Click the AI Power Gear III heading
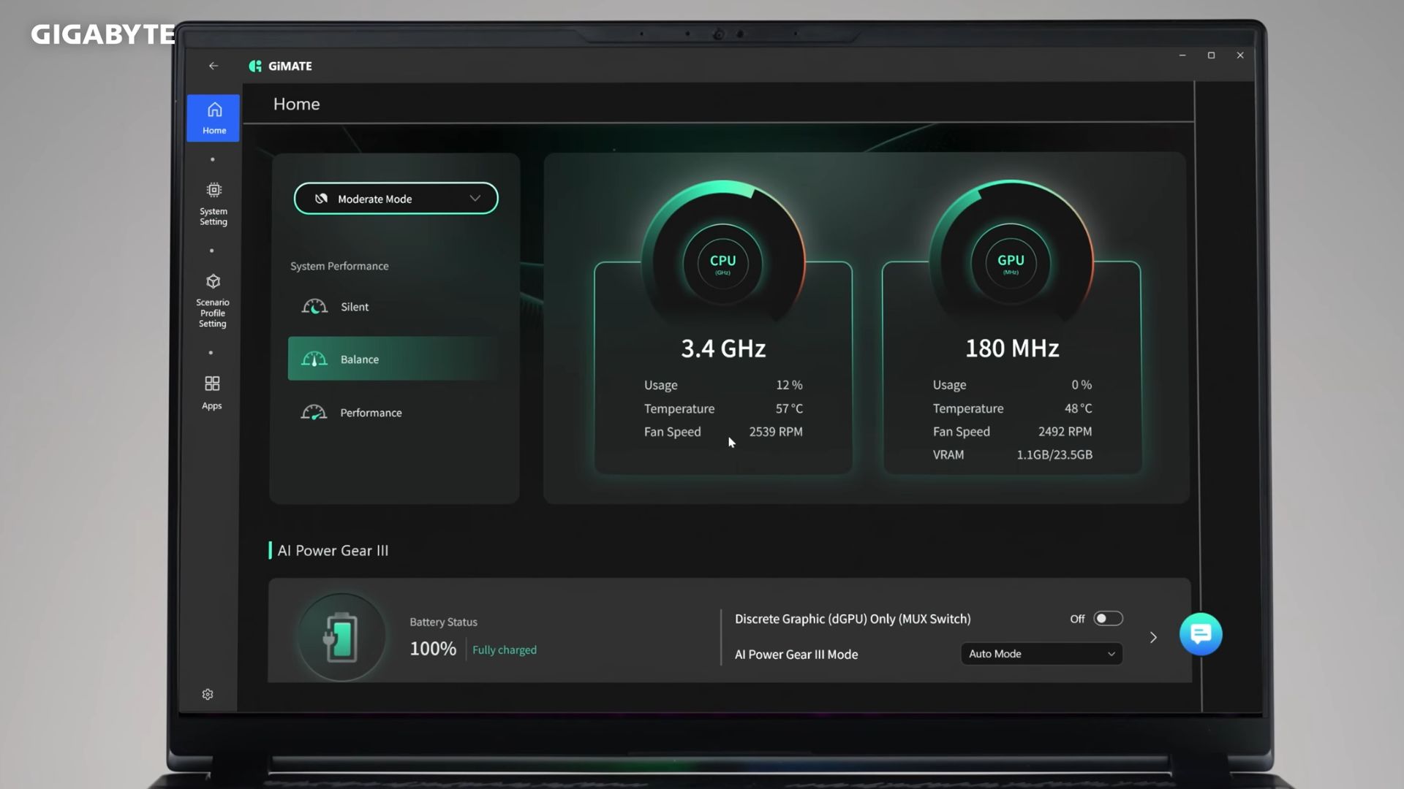The image size is (1404, 789). (x=333, y=550)
